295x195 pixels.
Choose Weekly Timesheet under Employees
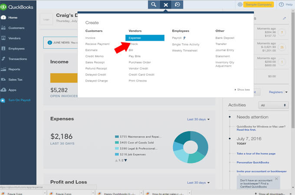(x=185, y=51)
